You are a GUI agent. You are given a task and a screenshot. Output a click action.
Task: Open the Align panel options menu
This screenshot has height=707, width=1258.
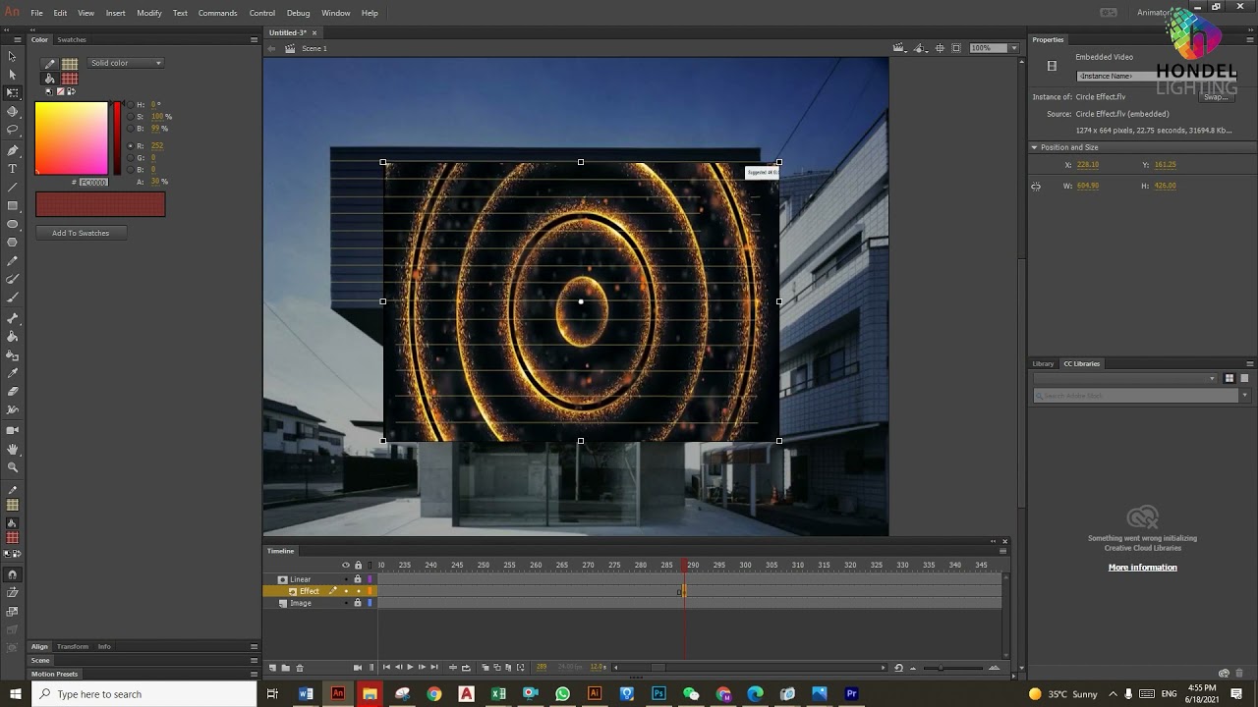coord(254,647)
